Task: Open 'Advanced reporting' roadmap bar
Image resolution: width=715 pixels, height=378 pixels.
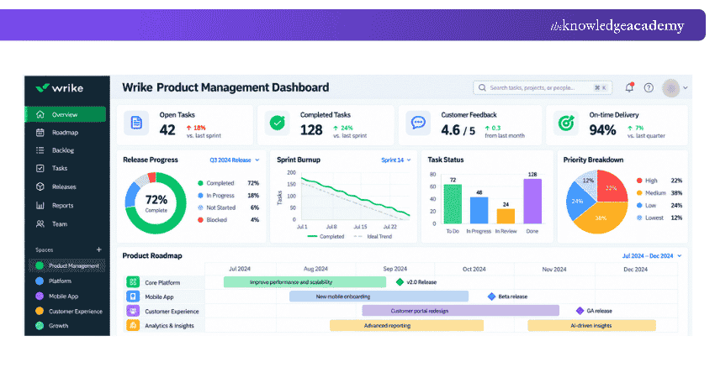Action: 406,325
